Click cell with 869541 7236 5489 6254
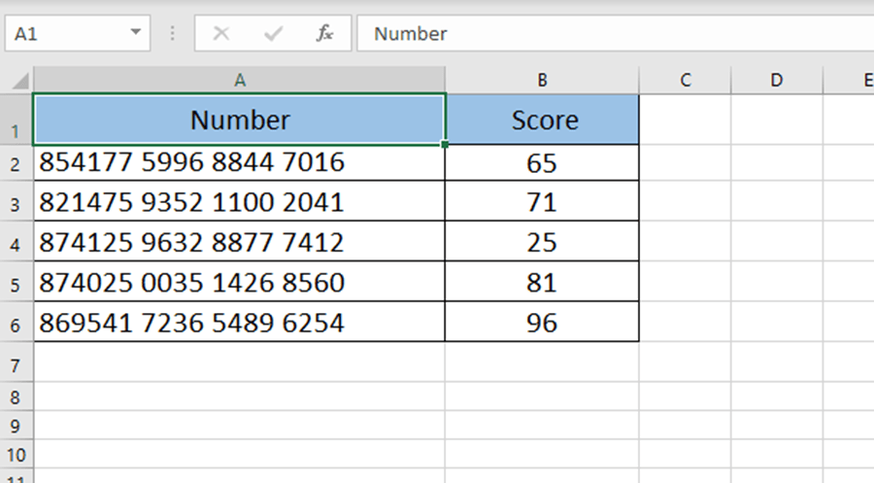This screenshot has width=874, height=483. (x=240, y=322)
